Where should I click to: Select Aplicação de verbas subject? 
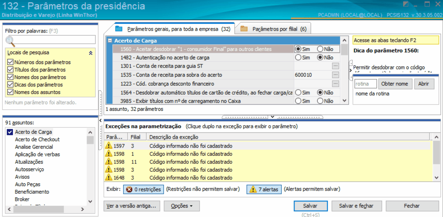tap(37, 154)
